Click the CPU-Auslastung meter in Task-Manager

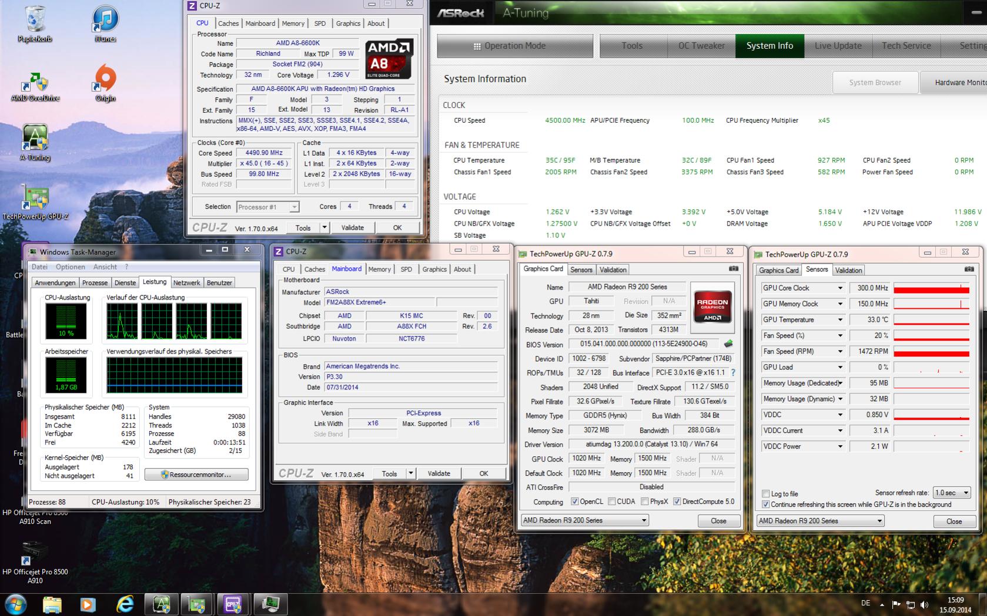pos(66,321)
